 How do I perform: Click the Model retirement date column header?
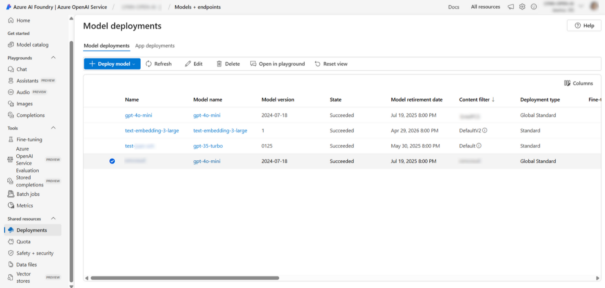pyautogui.click(x=417, y=100)
